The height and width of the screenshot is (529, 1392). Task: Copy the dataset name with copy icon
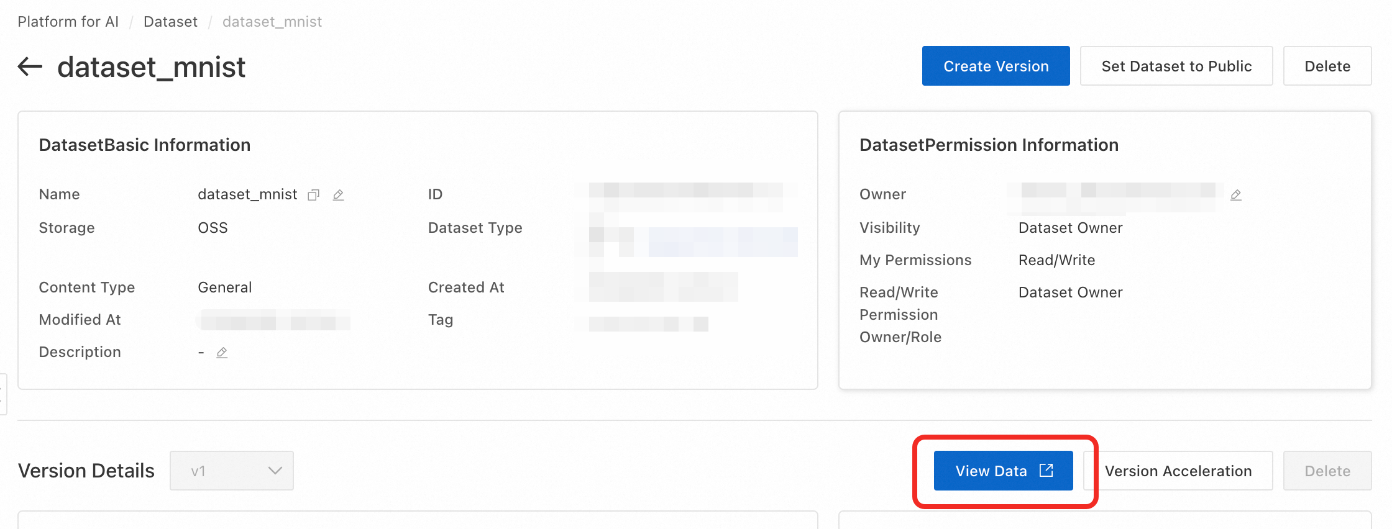coord(314,195)
